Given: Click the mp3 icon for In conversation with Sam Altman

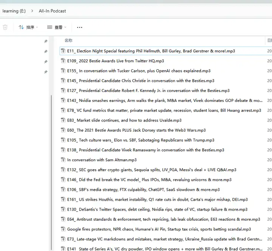Looking at the screenshot, I should 63,160.
